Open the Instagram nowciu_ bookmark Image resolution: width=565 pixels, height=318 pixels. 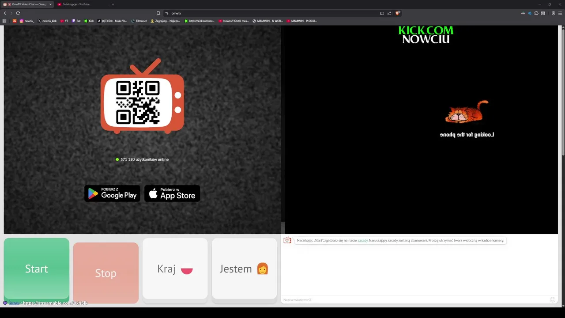(27, 21)
